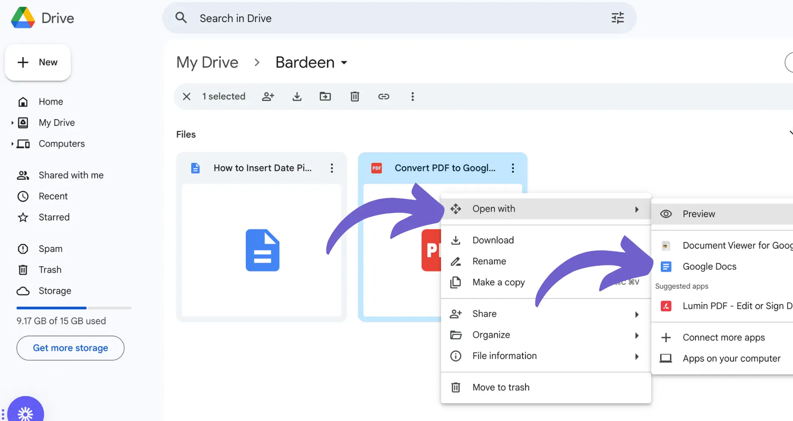Image resolution: width=793 pixels, height=421 pixels.
Task: Select Preview in the submenu
Action: (722, 214)
